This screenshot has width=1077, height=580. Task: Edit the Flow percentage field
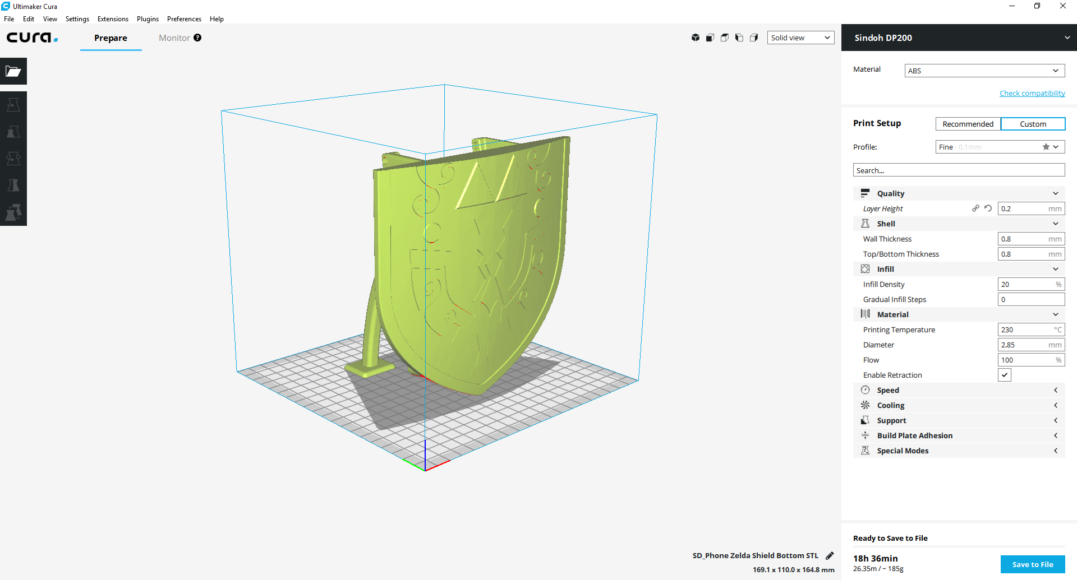click(x=1031, y=360)
